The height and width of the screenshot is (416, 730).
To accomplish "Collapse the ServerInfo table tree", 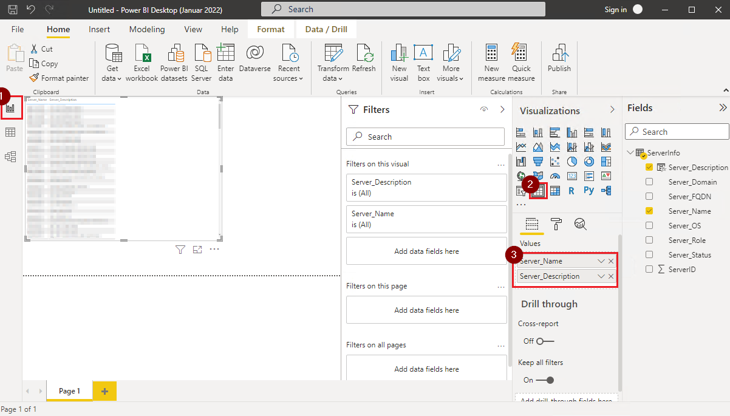I will pyautogui.click(x=631, y=153).
